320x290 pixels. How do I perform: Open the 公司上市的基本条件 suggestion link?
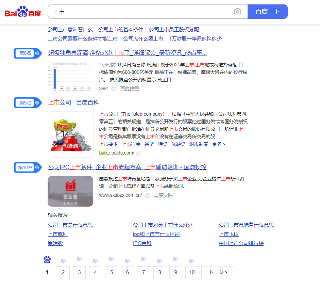point(121,30)
